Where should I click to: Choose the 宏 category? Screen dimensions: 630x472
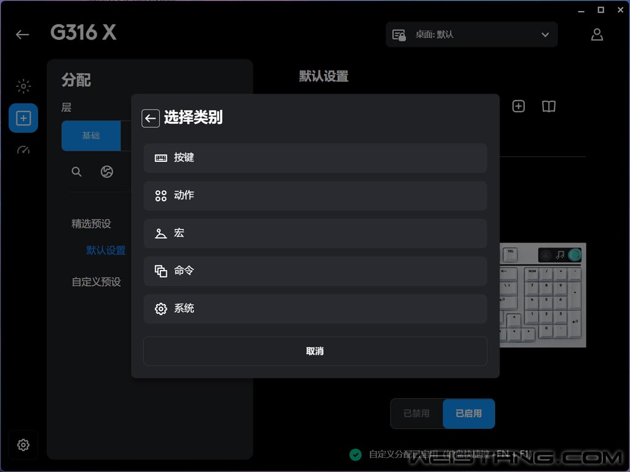315,233
